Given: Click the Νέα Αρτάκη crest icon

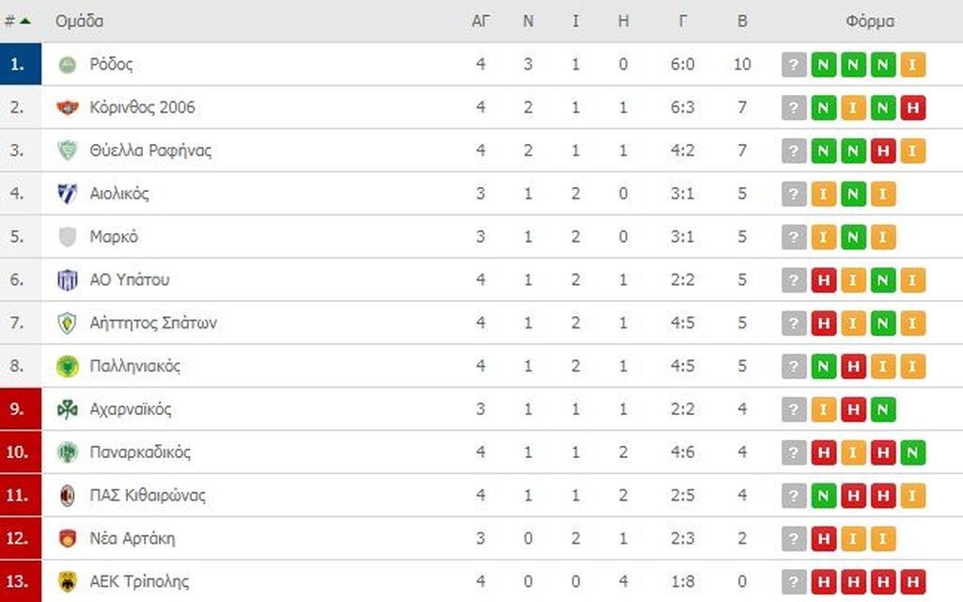Looking at the screenshot, I should (68, 538).
